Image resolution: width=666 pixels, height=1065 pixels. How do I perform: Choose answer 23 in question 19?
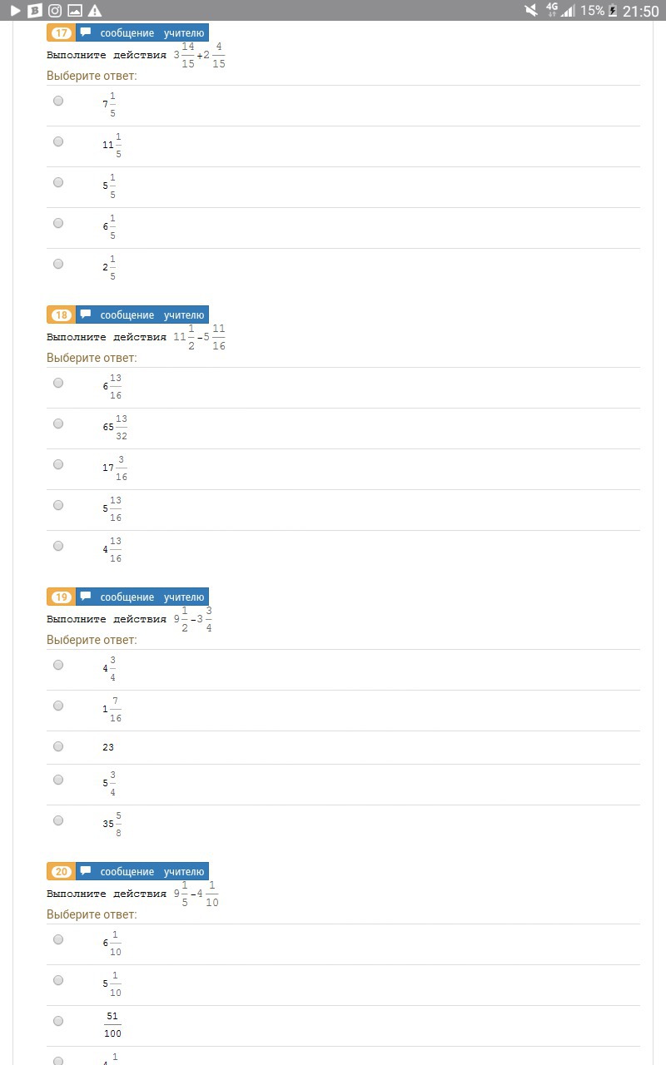(58, 746)
